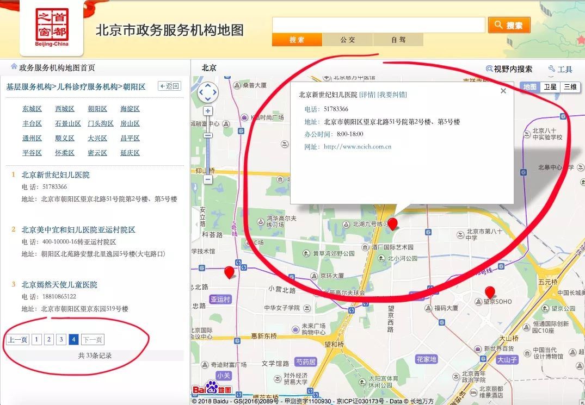This screenshot has height=405, width=585.
Task: Click the 桑普大厦 building icon
Action: (x=237, y=85)
